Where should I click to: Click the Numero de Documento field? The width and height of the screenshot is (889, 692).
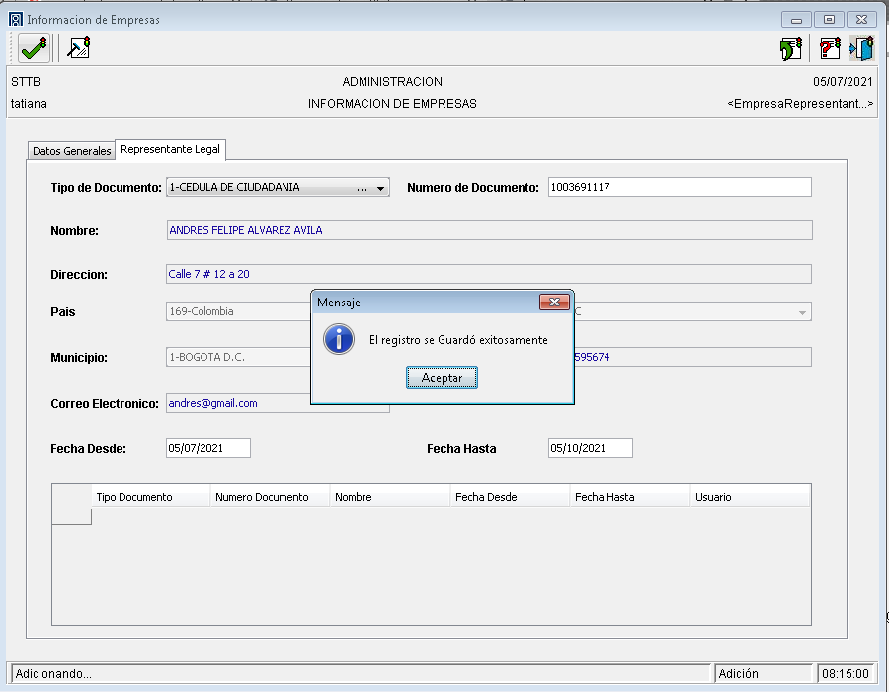coord(680,187)
